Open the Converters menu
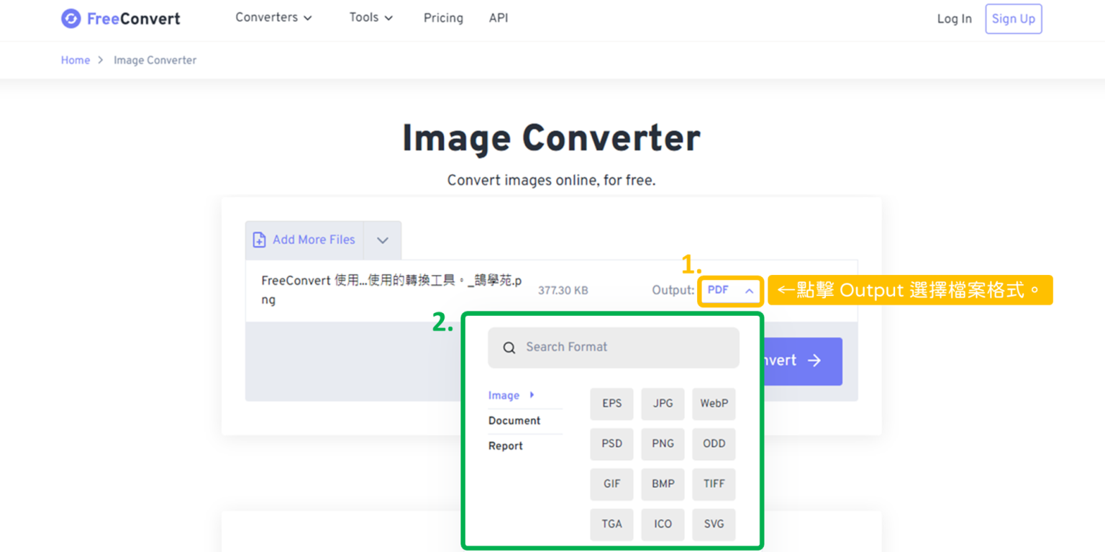1105x552 pixels. click(273, 17)
